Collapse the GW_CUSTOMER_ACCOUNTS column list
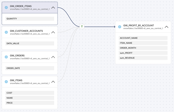Screen dimensions: 174x112 click(x=53, y=32)
